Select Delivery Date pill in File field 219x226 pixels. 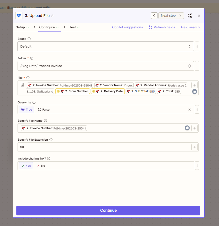tap(108, 91)
